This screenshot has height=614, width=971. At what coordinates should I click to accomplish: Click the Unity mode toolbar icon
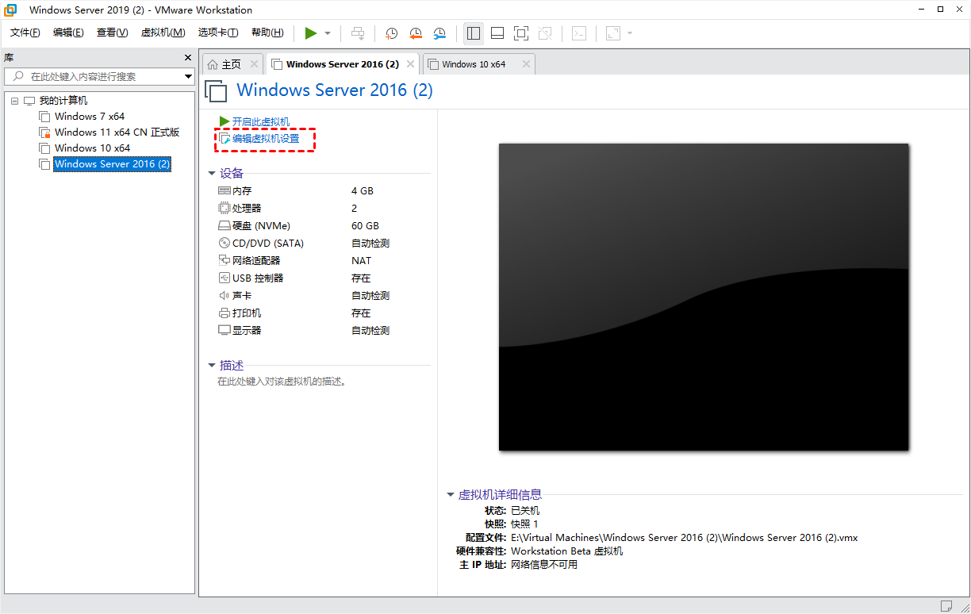[545, 33]
